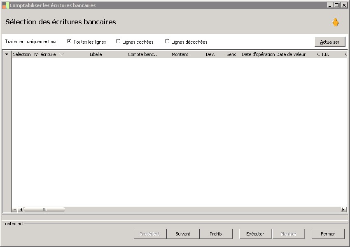Select the Toutes les lignes radio button
Image resolution: width=350 pixels, height=247 pixels.
tap(69, 41)
